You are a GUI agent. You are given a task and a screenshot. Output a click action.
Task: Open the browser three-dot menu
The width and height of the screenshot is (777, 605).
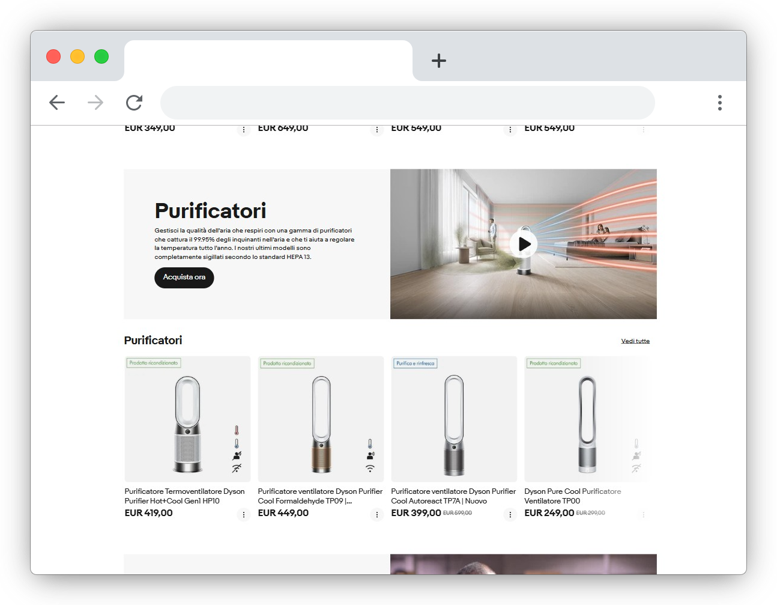click(719, 103)
